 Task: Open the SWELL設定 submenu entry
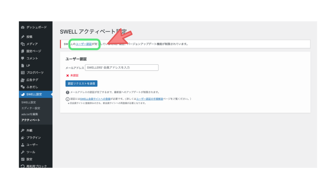(x=29, y=102)
